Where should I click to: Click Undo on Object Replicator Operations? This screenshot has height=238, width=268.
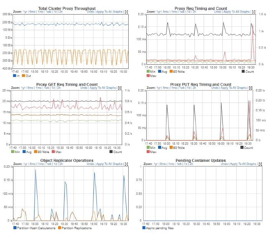tap(90, 164)
